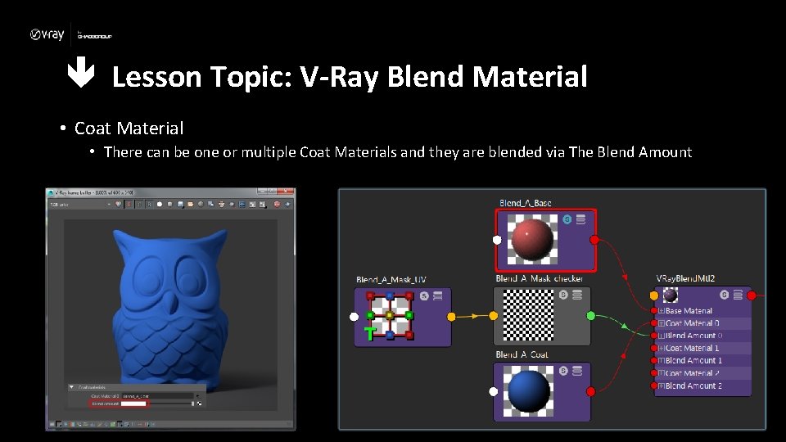
Task: Open RGB color channel dropdown in frame buffer
Action: (x=79, y=205)
